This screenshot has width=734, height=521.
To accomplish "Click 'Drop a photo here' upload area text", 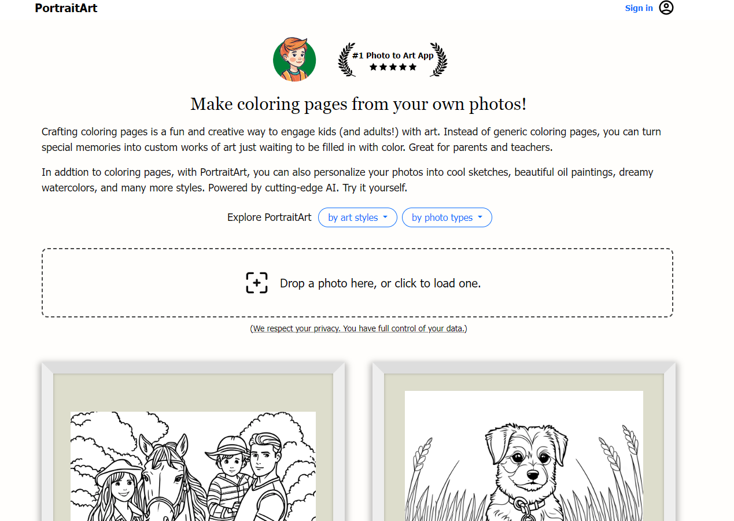I will [x=380, y=283].
